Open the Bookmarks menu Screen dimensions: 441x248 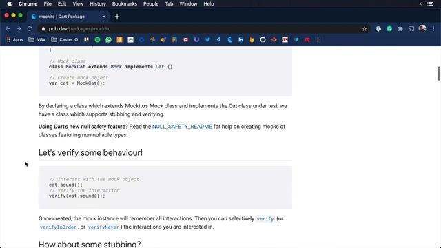(x=125, y=4)
